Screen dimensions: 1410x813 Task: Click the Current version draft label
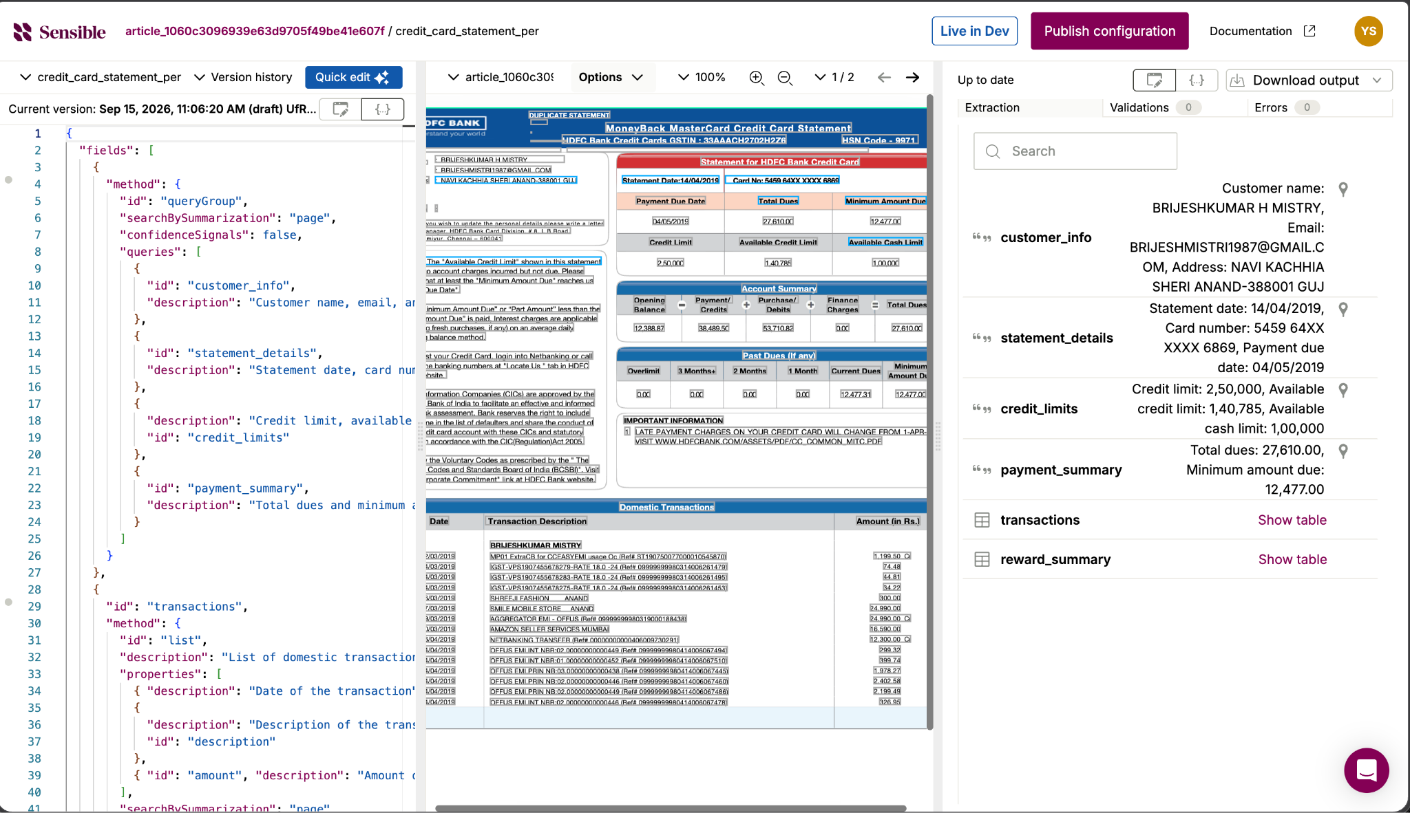[162, 109]
